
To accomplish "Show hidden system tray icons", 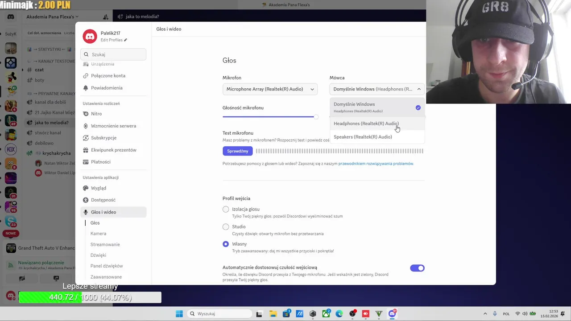I will tap(485, 314).
